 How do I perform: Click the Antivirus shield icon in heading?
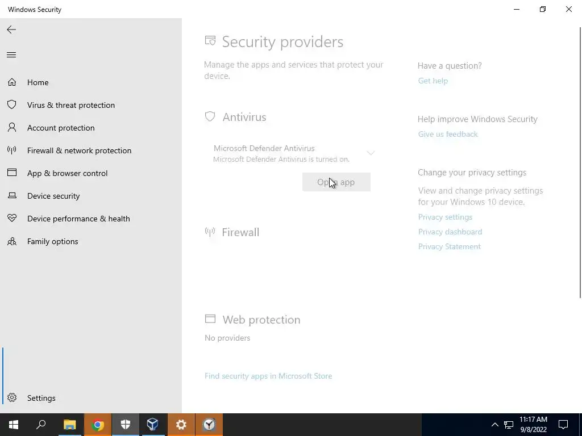(210, 116)
